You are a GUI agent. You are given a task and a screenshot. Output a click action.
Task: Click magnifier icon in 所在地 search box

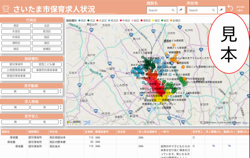(214, 10)
